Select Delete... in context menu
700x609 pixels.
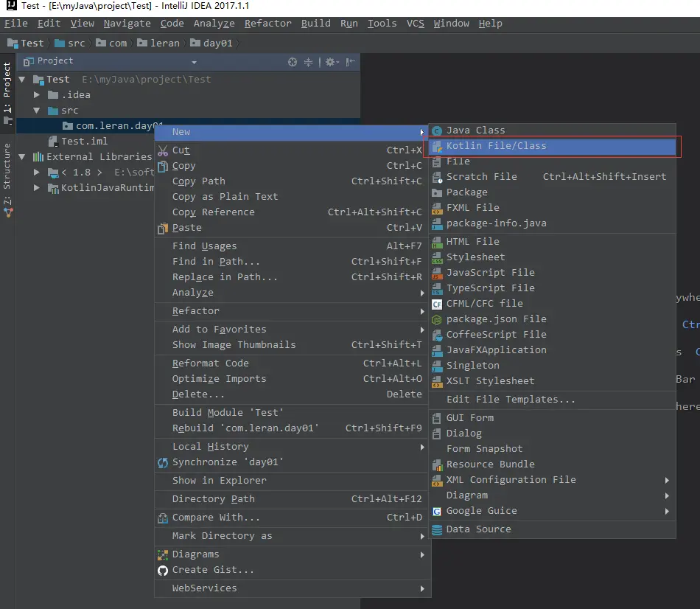(x=293, y=394)
